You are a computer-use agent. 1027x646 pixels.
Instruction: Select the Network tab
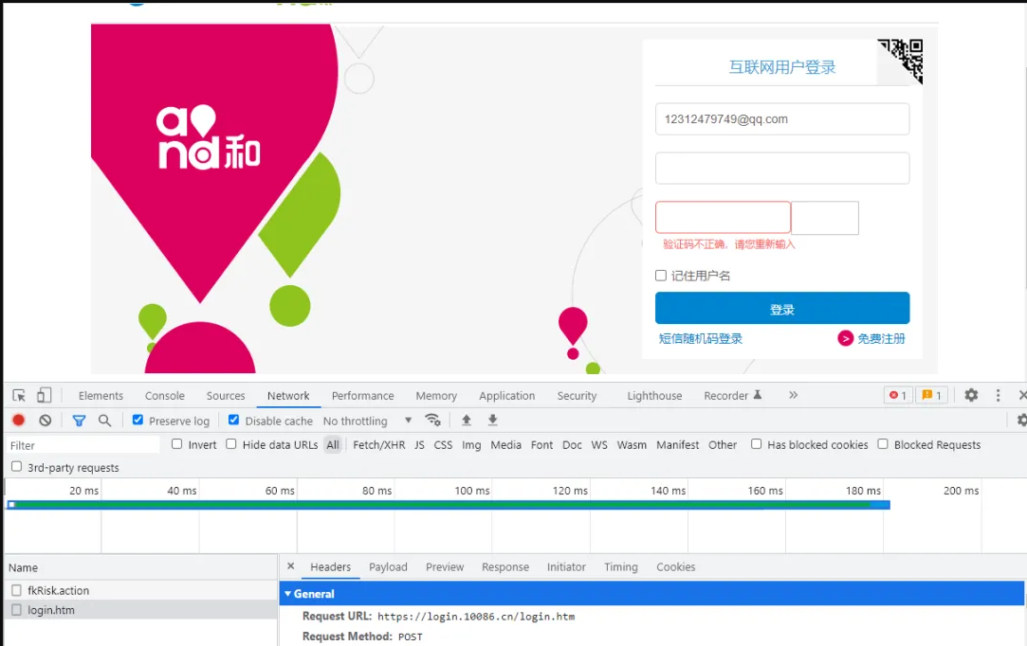point(288,395)
